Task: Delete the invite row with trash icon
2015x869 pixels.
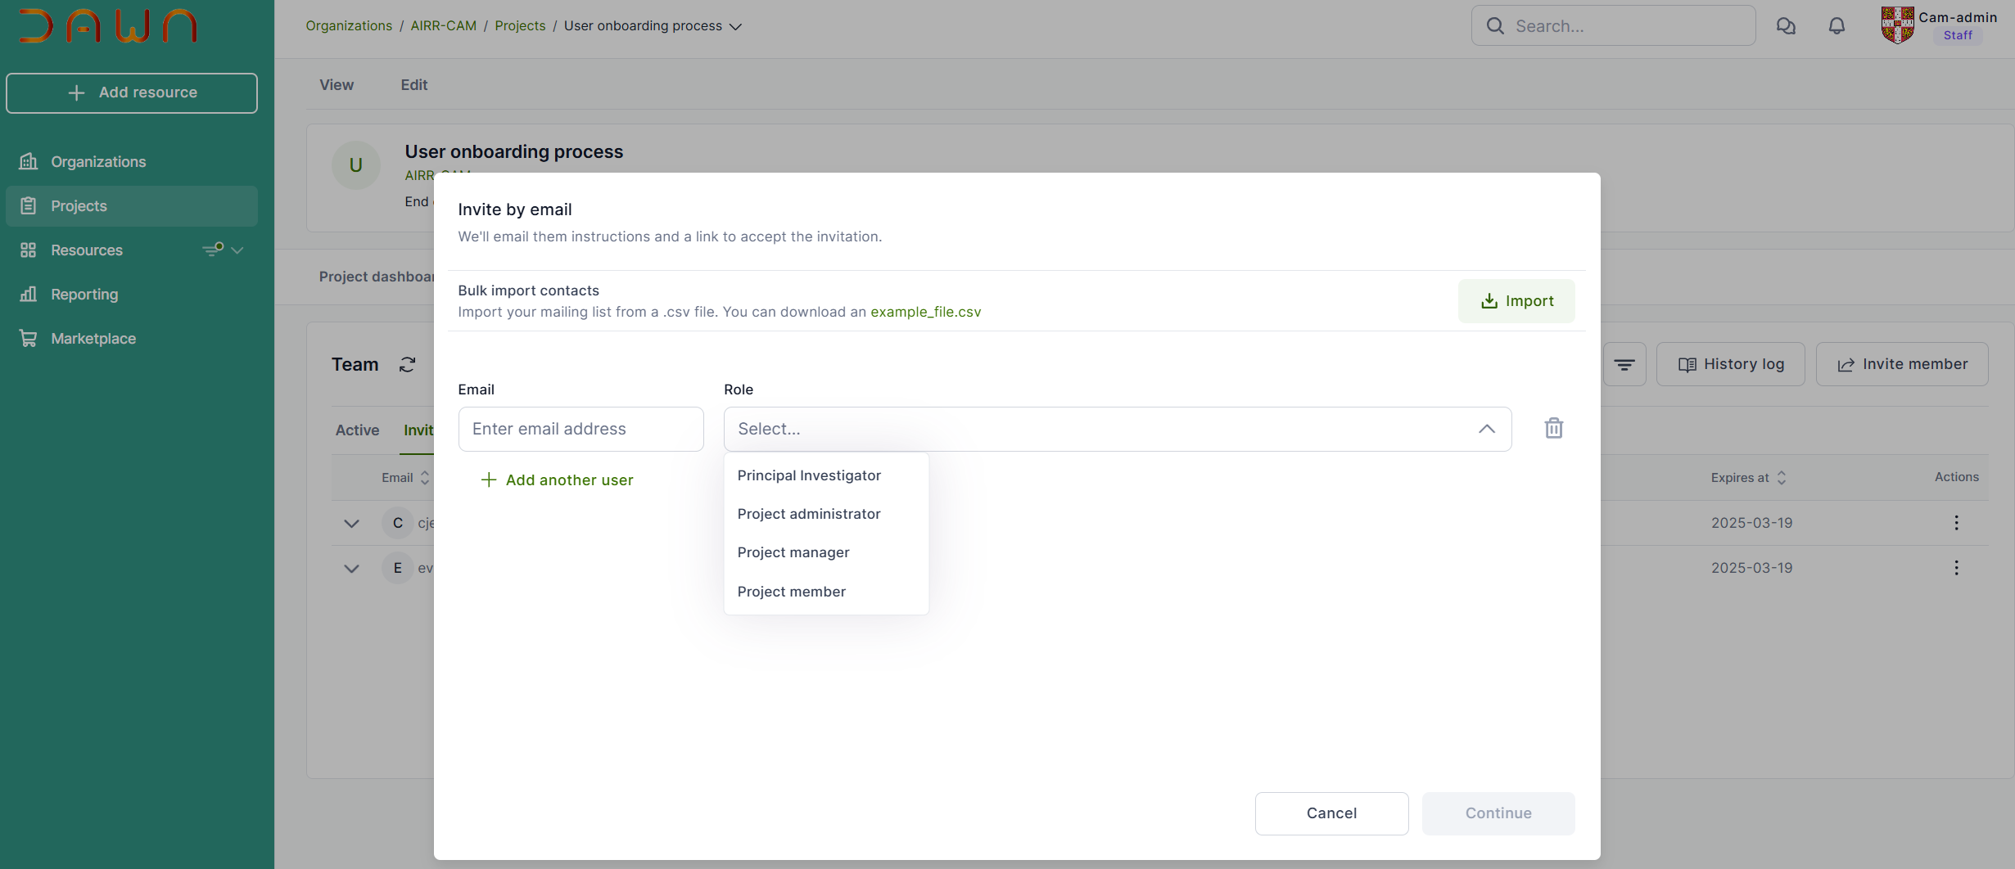Action: (x=1553, y=429)
